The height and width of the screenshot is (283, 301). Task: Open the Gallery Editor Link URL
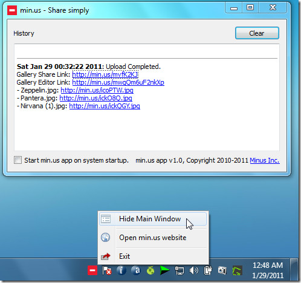coord(118,82)
